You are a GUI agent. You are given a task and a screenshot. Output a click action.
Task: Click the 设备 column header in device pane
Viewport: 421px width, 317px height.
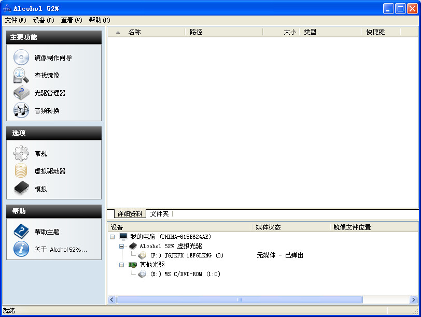[180, 227]
